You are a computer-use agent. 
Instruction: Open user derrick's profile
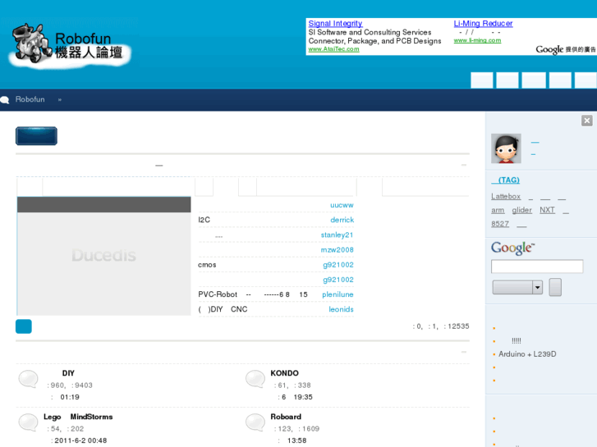[x=342, y=220]
